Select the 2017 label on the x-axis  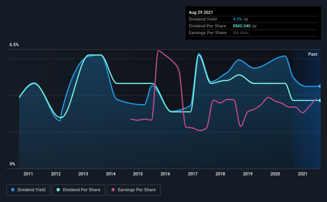193,174
